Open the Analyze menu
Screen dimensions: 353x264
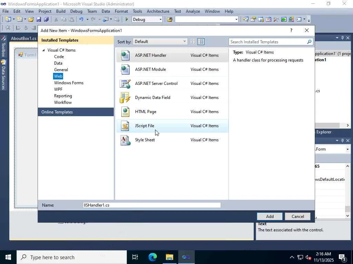coord(193,11)
